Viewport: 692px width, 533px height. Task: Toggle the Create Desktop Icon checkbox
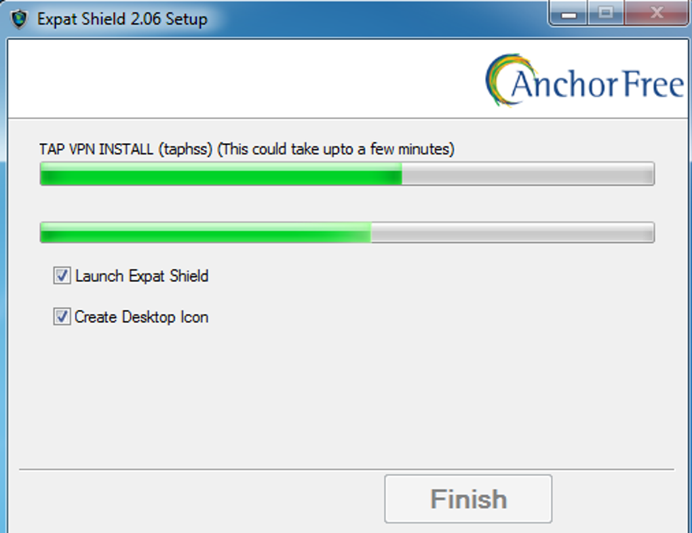point(62,317)
